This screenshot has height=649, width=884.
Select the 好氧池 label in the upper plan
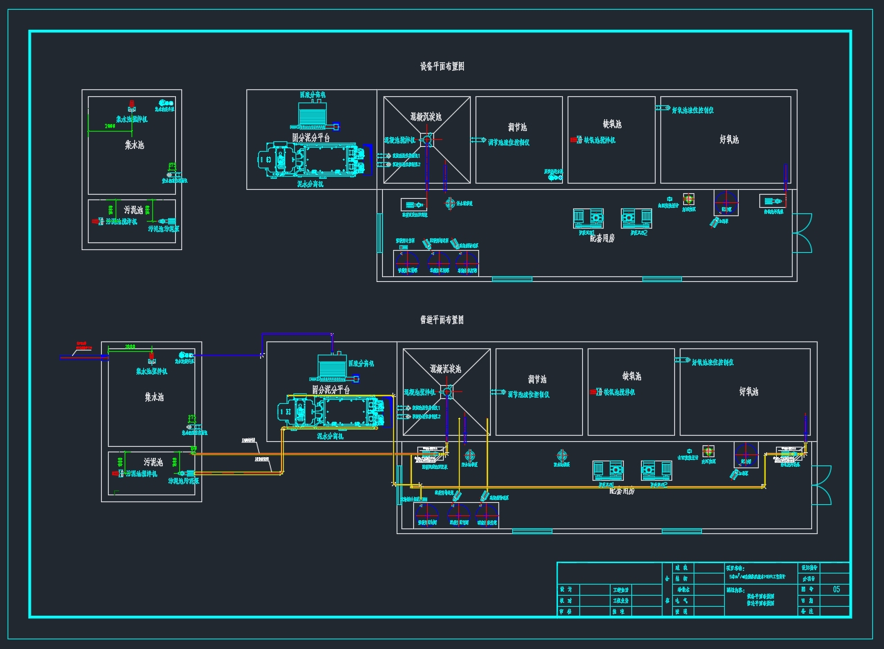point(729,140)
